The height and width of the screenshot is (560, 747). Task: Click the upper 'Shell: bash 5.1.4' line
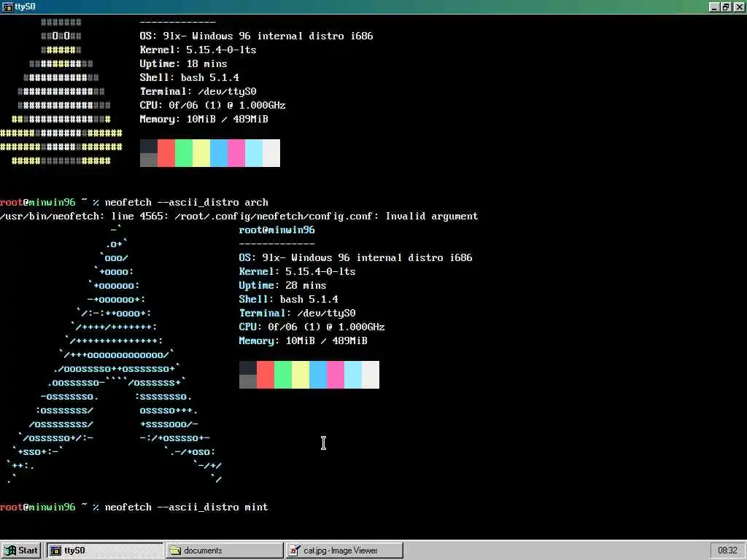point(189,77)
